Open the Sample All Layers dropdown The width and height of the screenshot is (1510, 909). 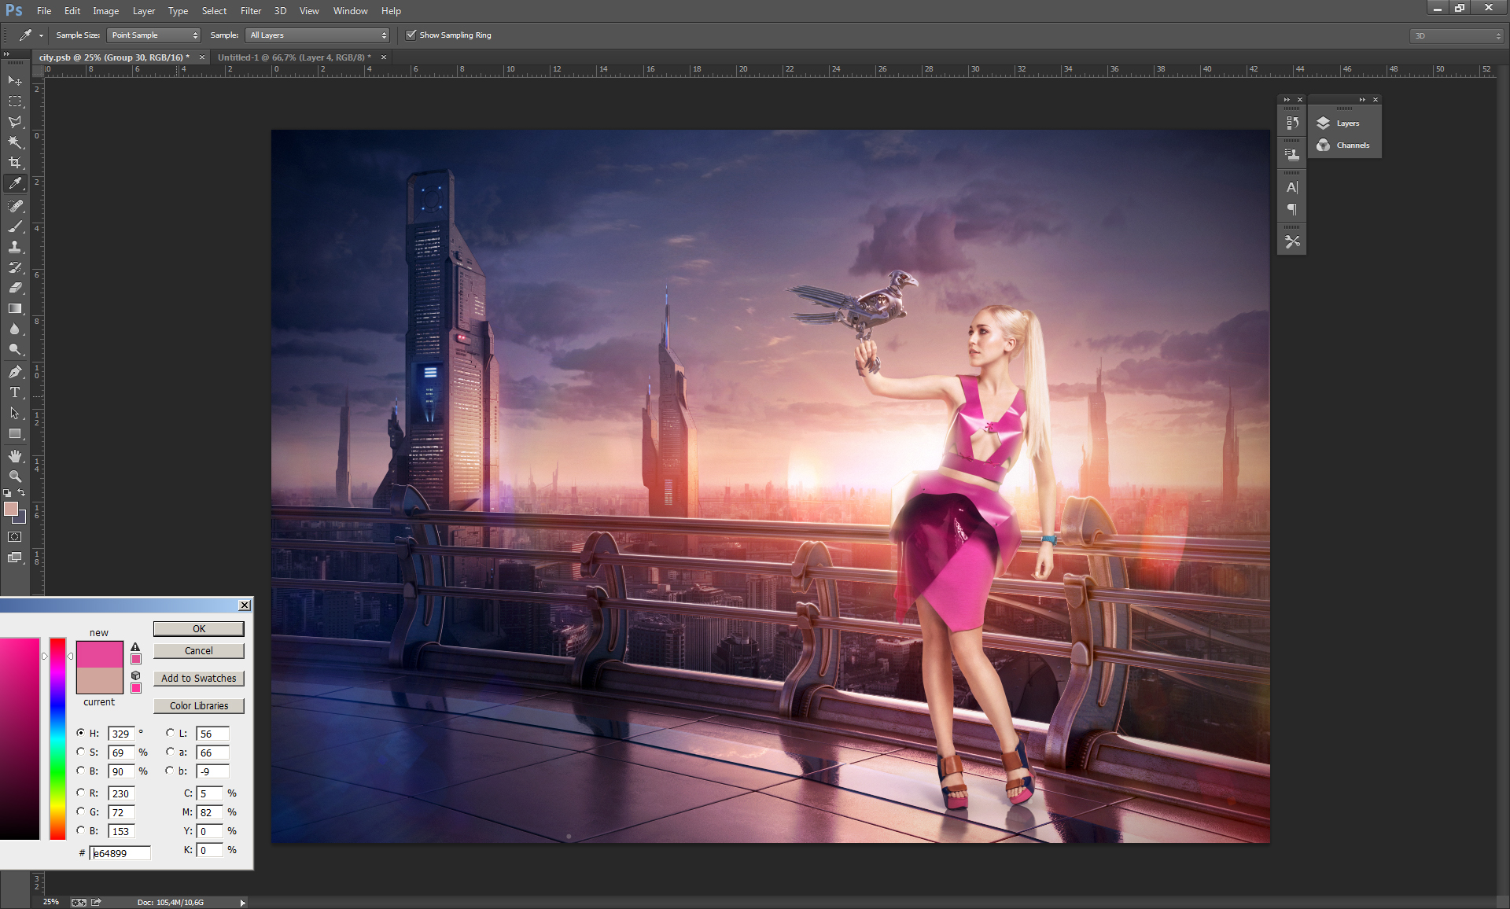click(x=318, y=35)
